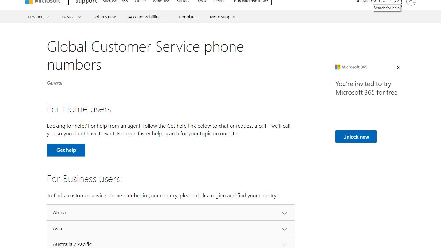Screen dimensions: 441x248
Task: Click the Get help button
Action: 66,150
